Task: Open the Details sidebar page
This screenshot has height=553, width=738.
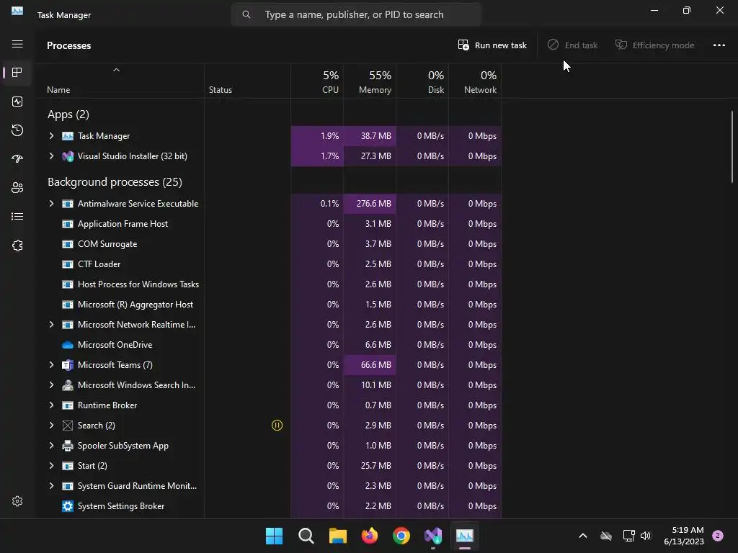Action: click(17, 216)
